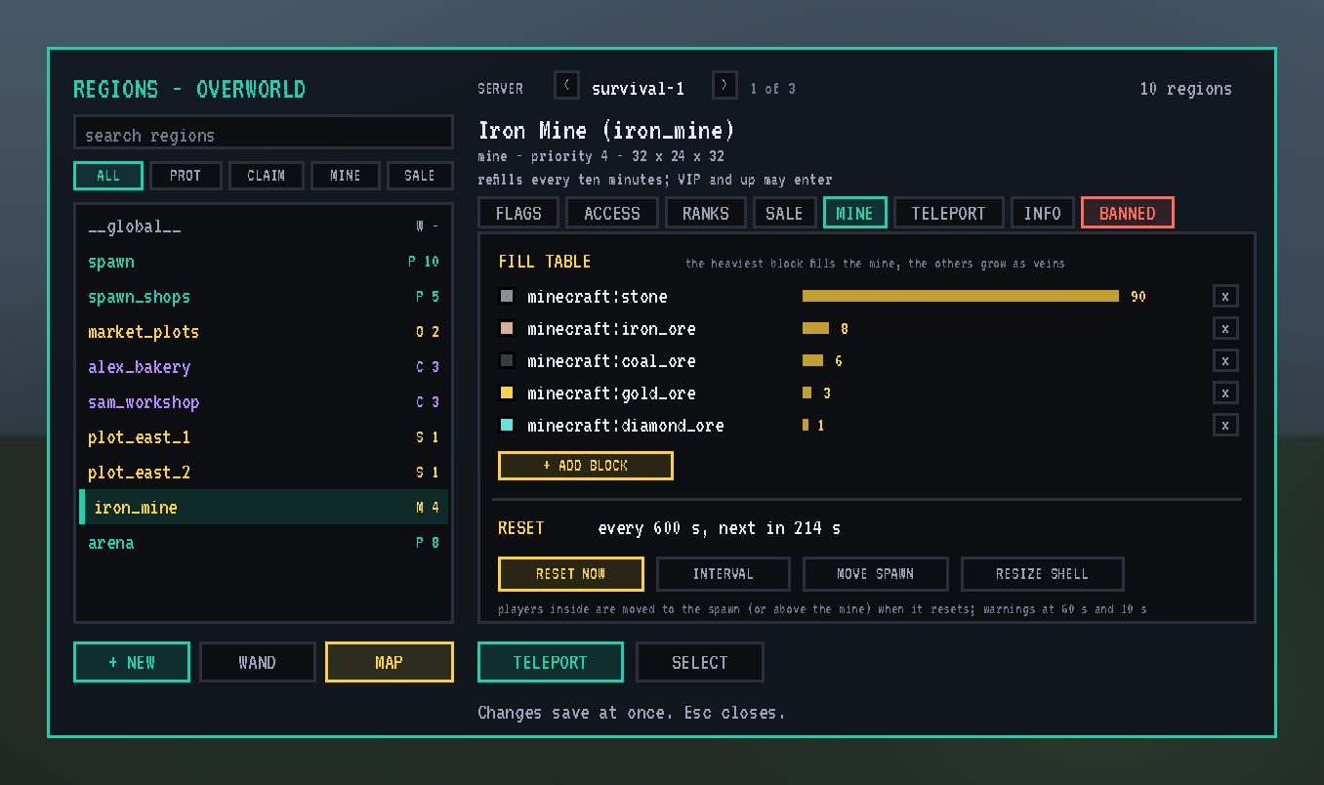
Task: Activate the WAND button
Action: click(x=258, y=662)
